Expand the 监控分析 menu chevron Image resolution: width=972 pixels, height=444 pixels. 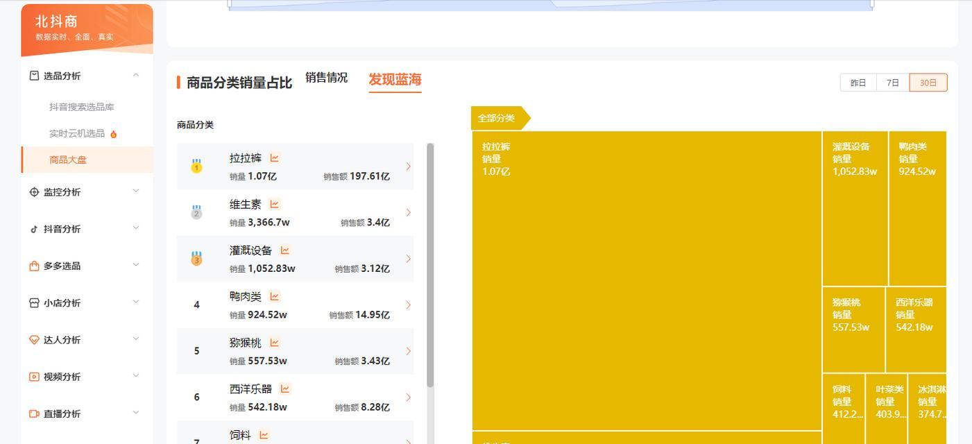point(136,191)
